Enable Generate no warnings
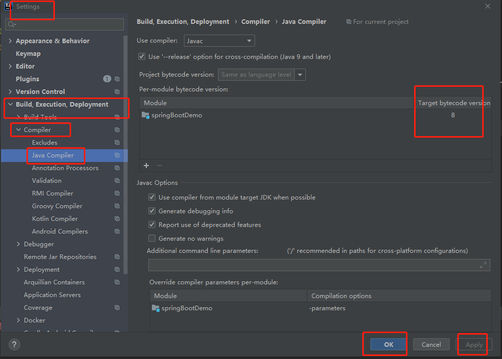 [152, 238]
